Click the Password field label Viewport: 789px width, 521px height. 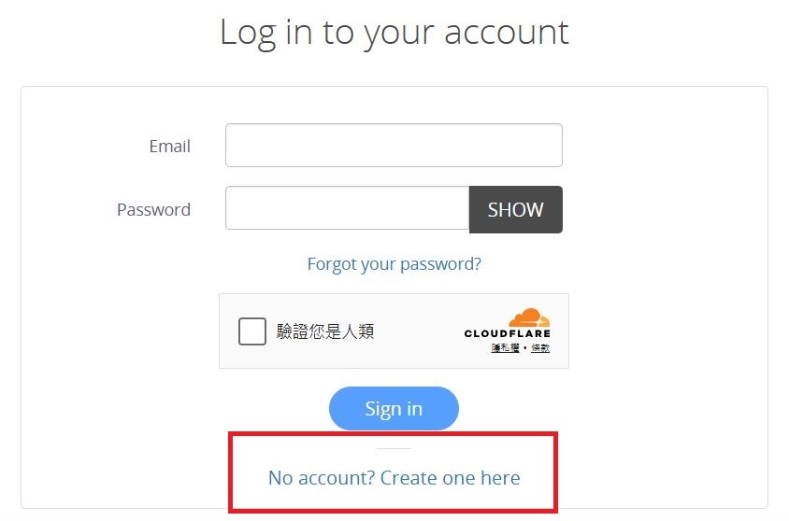(153, 209)
